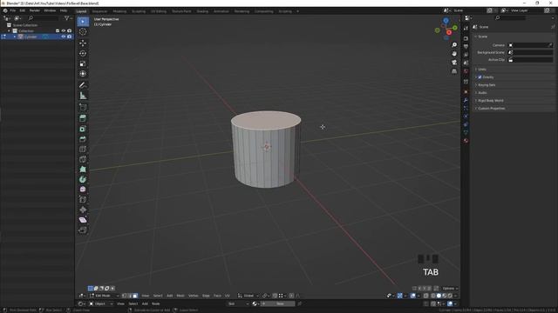Screen dimensions: 558x313
Task: Select the Shrink/Fatten tool
Action: click(x=83, y=210)
